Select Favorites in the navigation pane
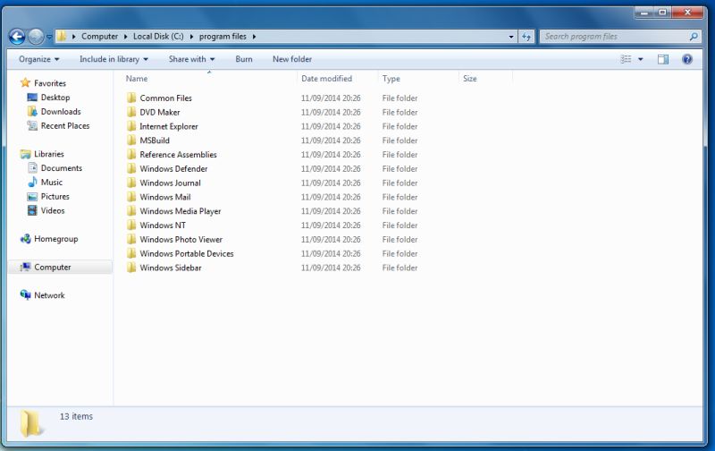This screenshot has width=715, height=451. tap(50, 83)
